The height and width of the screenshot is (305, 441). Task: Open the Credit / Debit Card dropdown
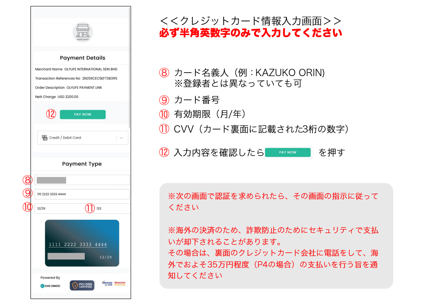pyautogui.click(x=83, y=138)
